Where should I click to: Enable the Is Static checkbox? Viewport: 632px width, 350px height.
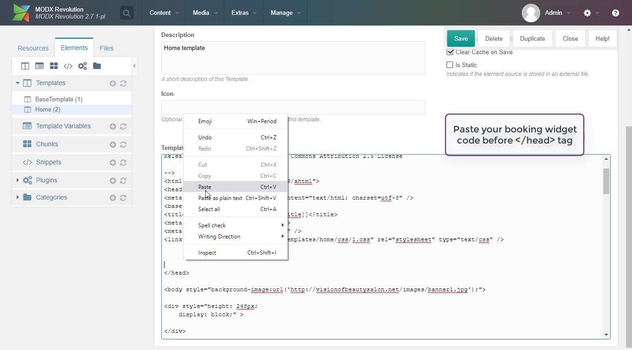449,65
